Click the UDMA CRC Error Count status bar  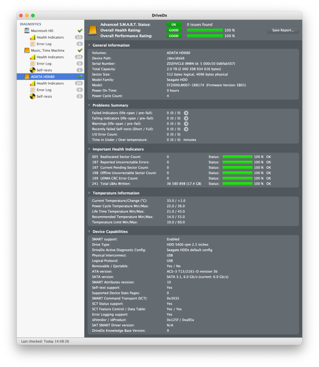(x=237, y=178)
